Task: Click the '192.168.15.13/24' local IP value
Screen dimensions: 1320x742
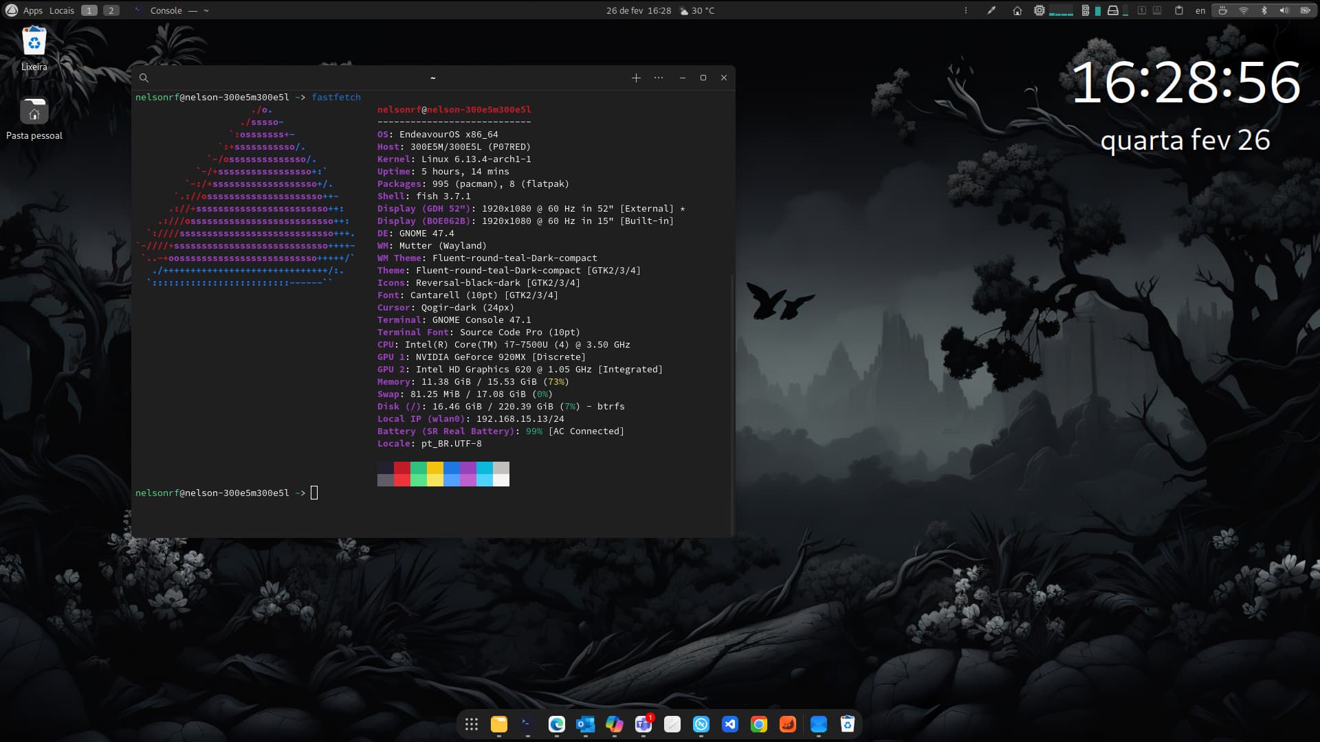Action: pos(520,418)
